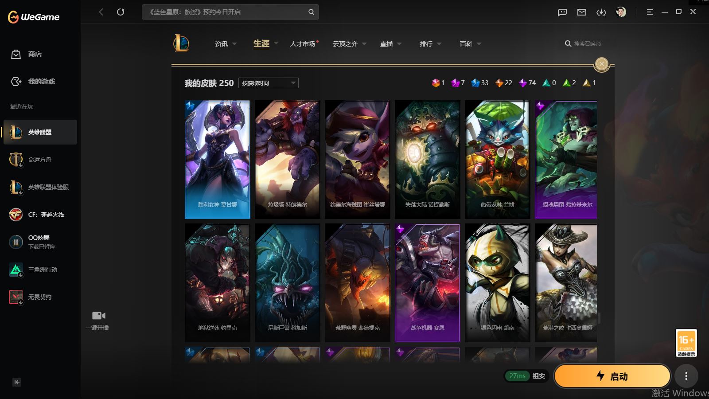Click the user profile avatar

click(x=621, y=12)
